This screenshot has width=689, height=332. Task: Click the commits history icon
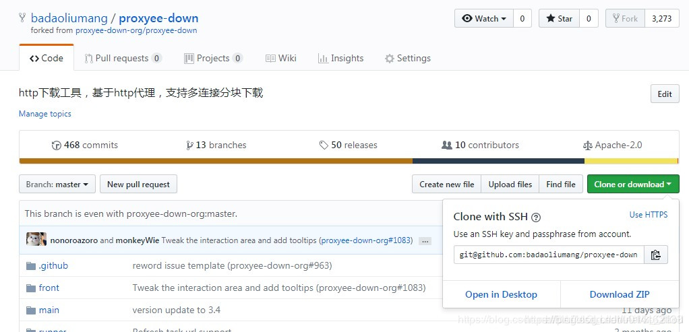pos(56,145)
